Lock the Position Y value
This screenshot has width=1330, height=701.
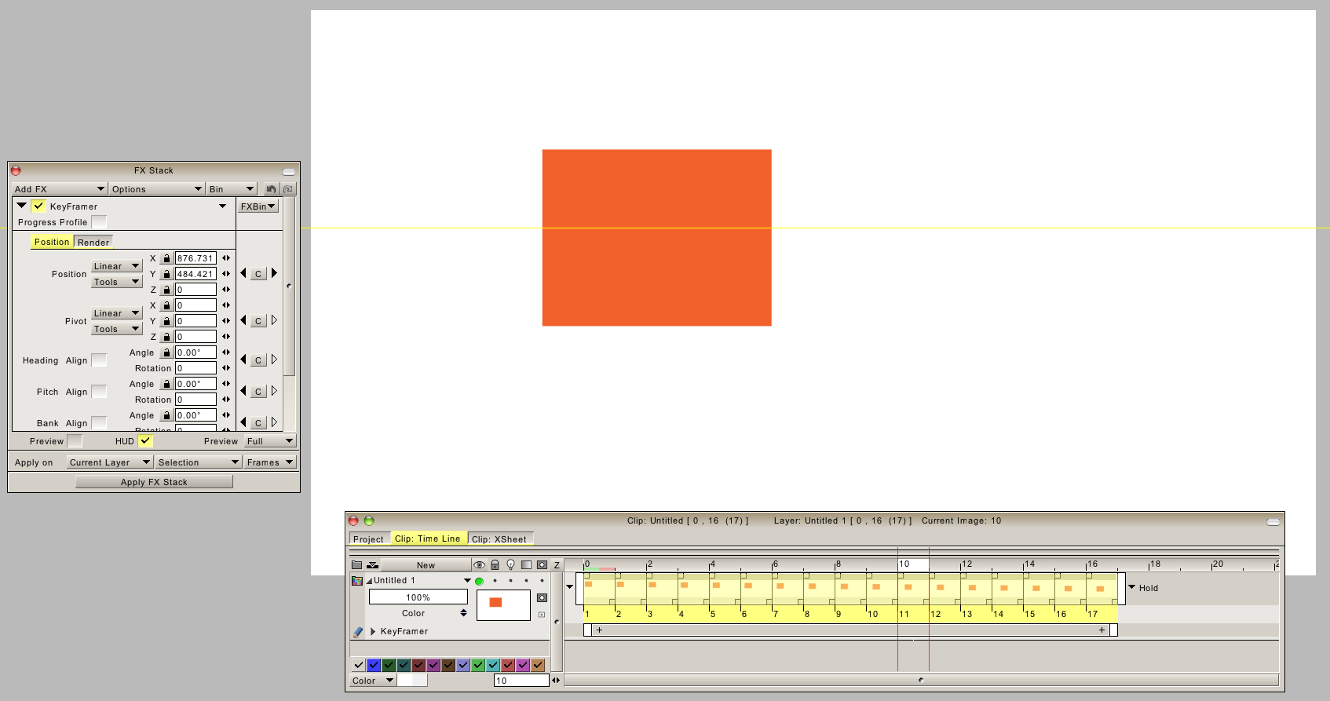166,274
